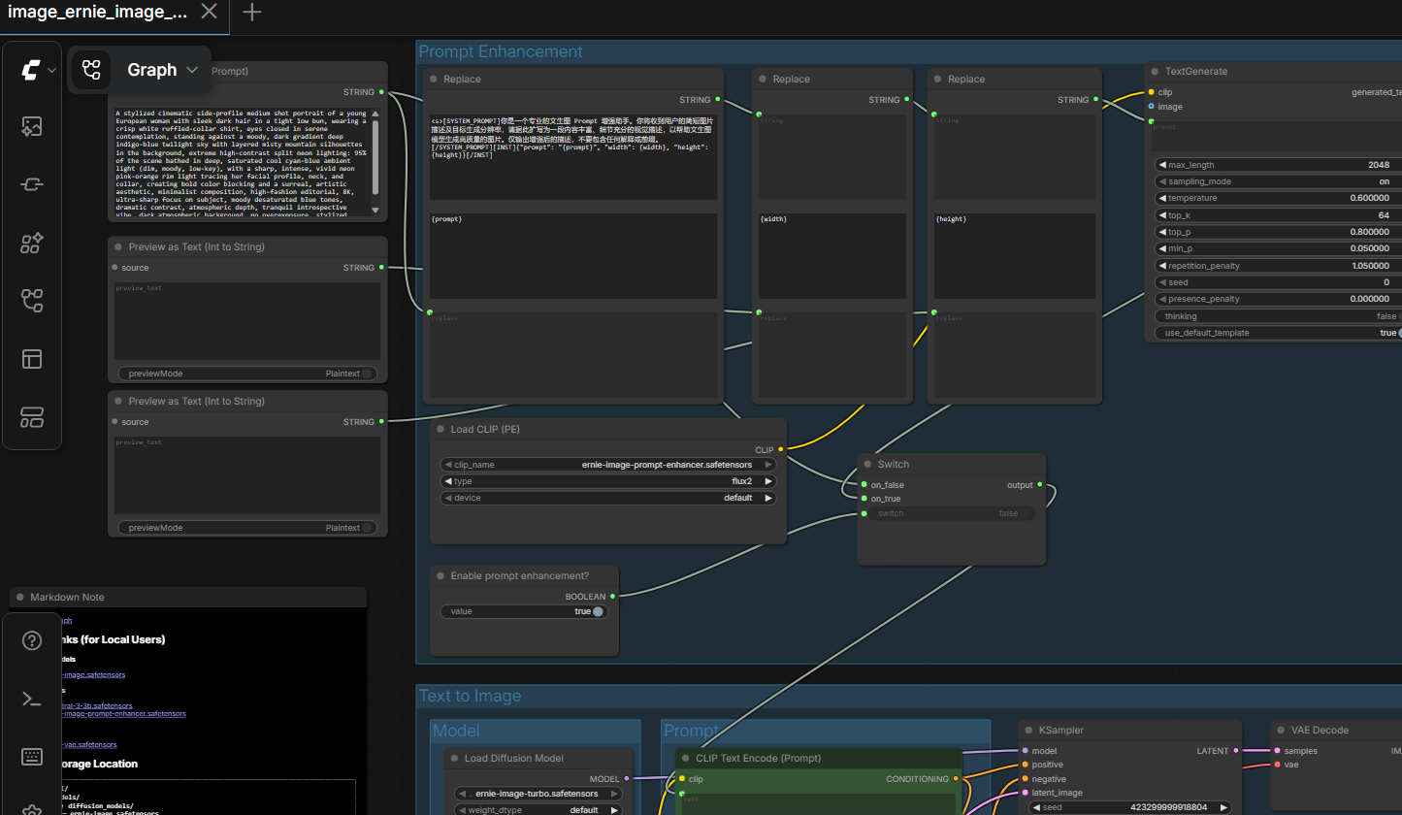Open the tral-3-3b.safetensors link in Markdown Note
The width and height of the screenshot is (1402, 815).
[97, 705]
